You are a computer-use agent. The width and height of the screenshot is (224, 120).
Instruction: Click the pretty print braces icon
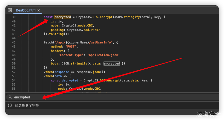point(10,105)
